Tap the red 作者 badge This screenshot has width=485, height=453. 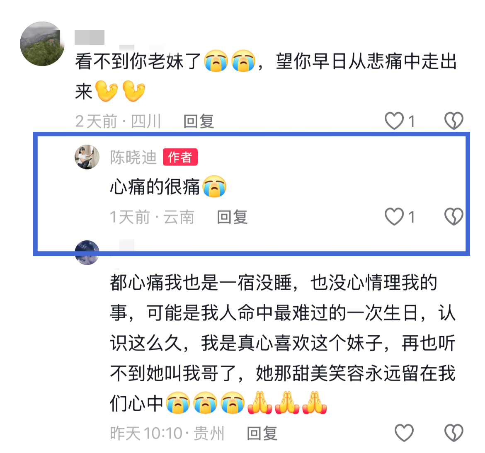180,157
